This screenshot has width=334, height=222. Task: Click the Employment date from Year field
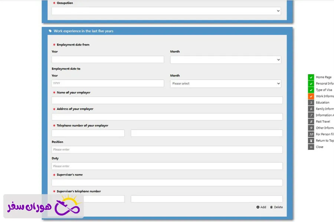pyautogui.click(x=108, y=60)
